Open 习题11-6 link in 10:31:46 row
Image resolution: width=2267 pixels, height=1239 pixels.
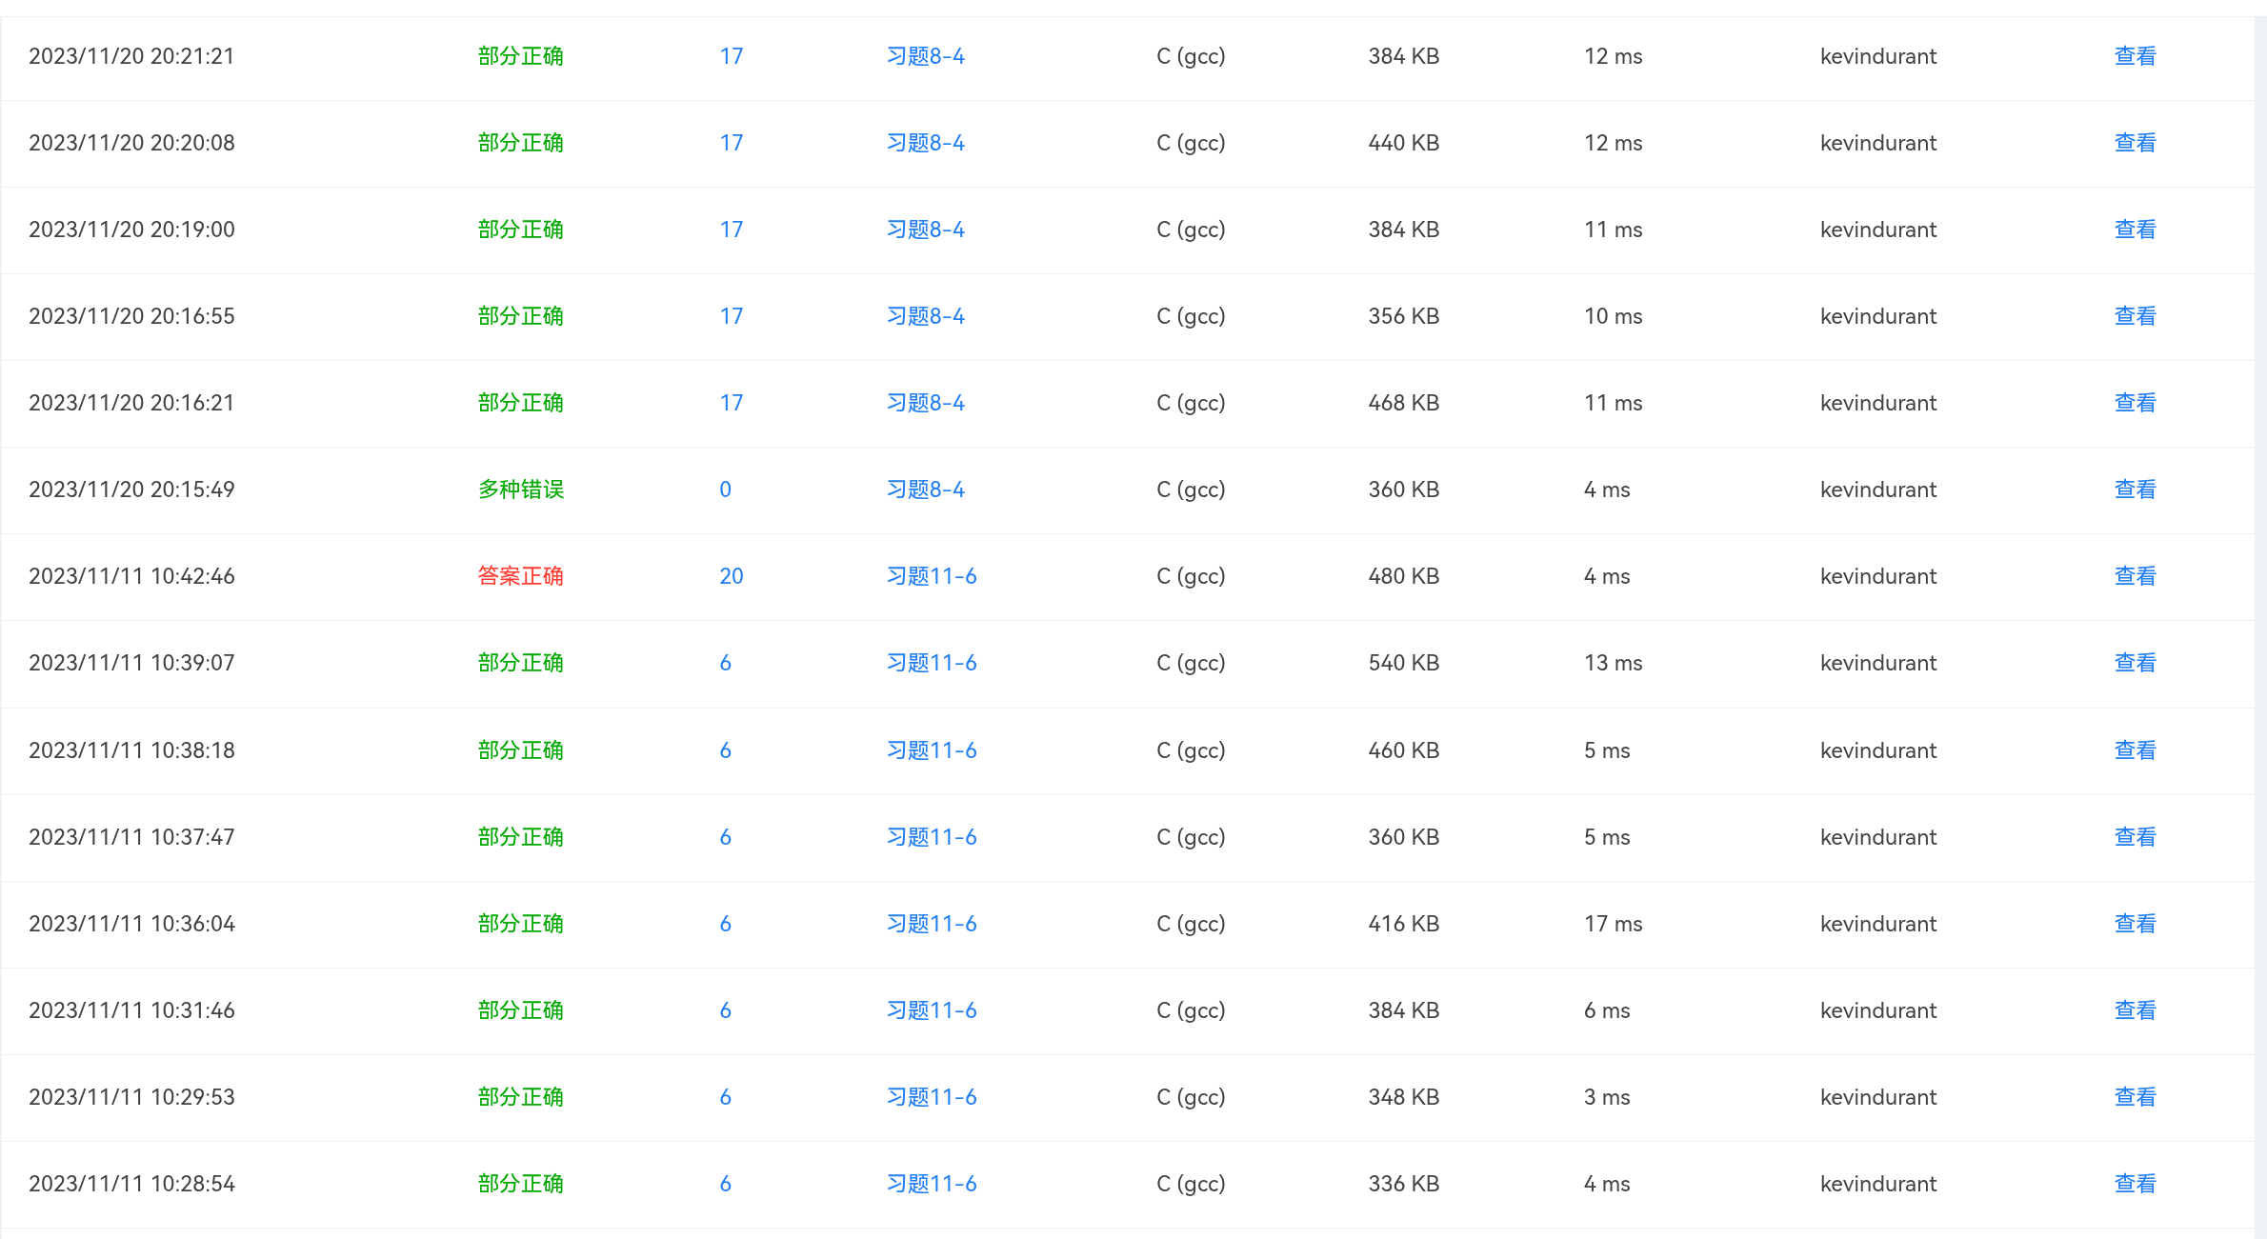coord(931,1010)
